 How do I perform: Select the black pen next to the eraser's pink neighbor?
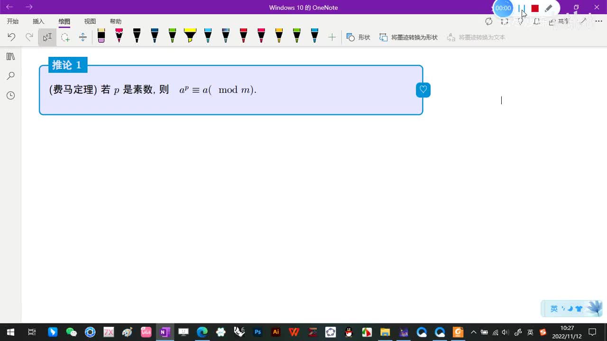coord(137,36)
